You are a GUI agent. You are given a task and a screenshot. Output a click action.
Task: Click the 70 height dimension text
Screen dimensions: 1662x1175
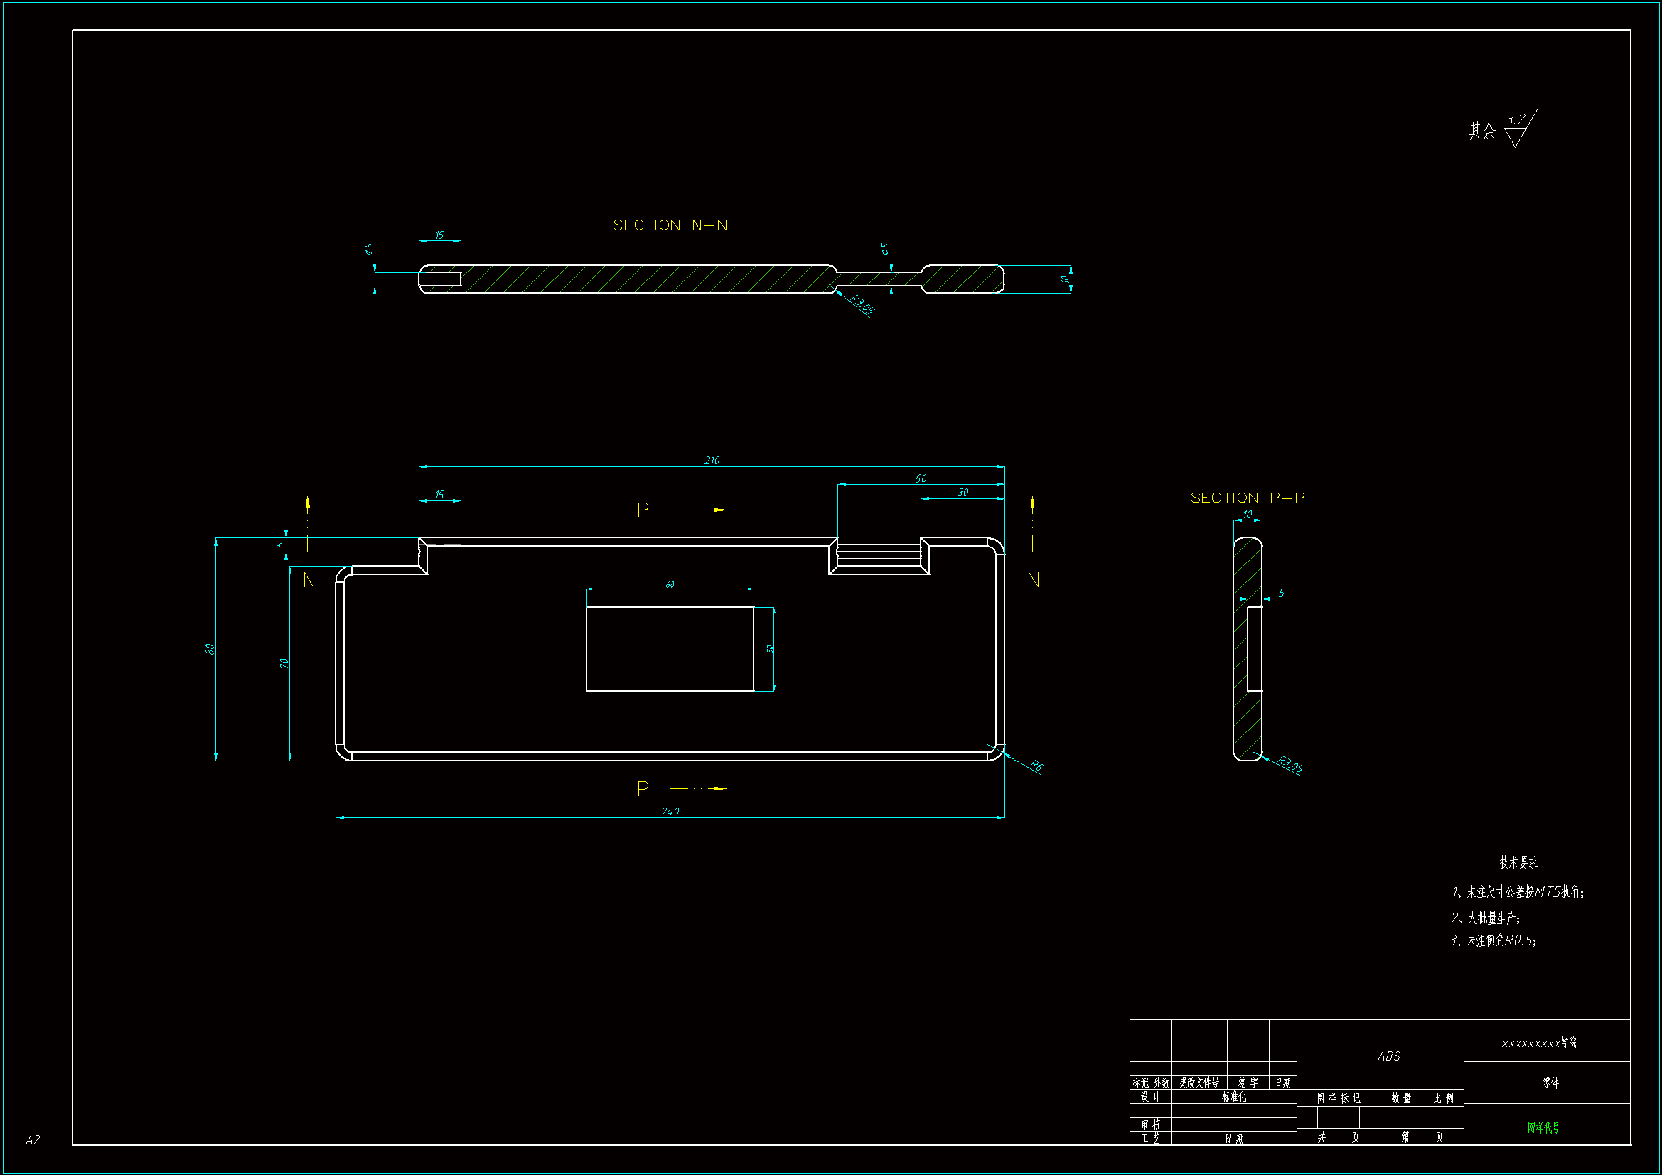pos(284,662)
